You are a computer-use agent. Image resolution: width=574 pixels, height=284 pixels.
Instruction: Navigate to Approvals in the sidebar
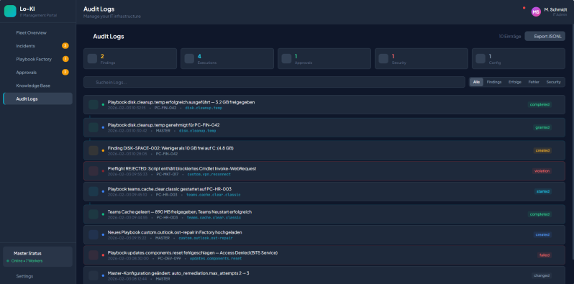(37, 72)
